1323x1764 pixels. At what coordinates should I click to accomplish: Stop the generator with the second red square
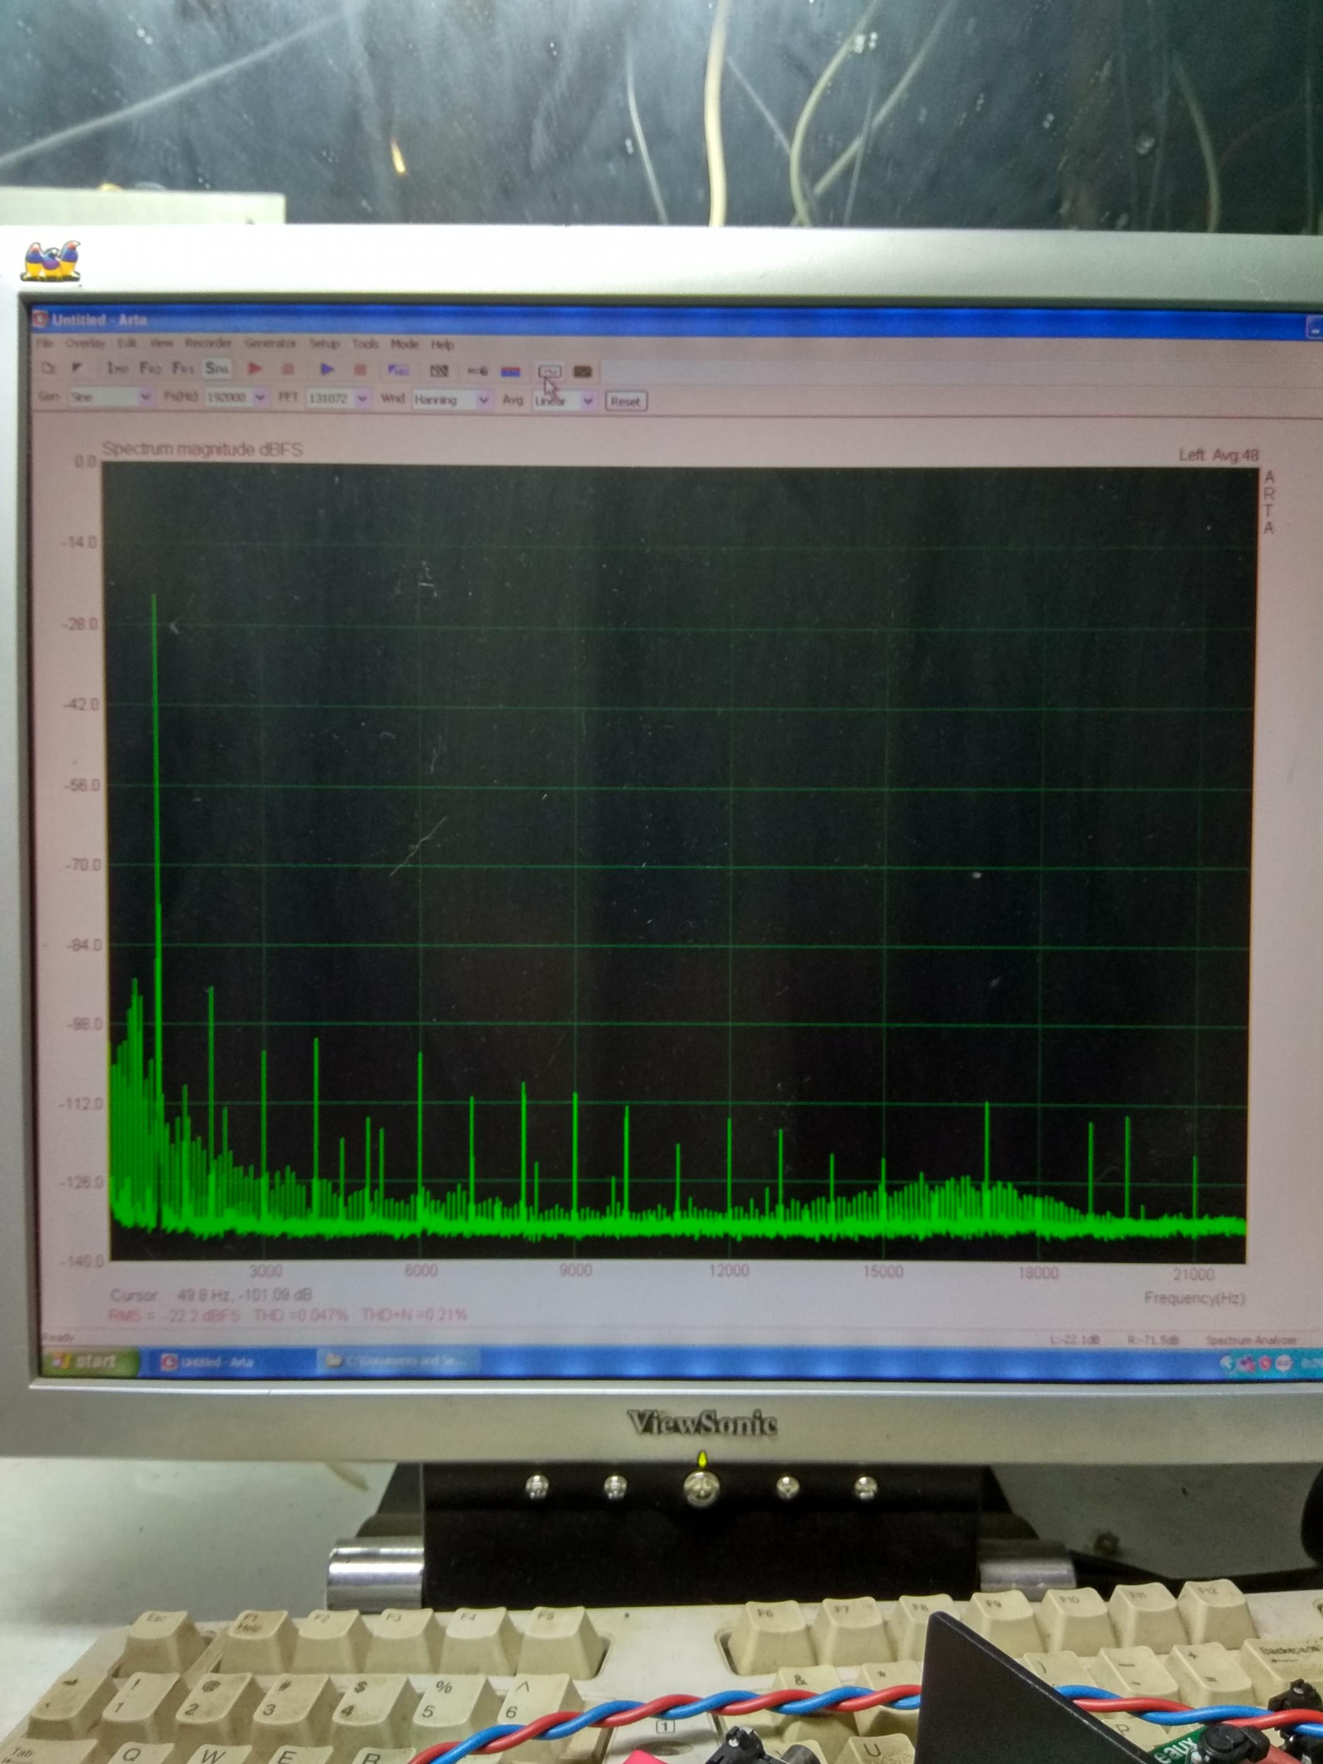(360, 370)
